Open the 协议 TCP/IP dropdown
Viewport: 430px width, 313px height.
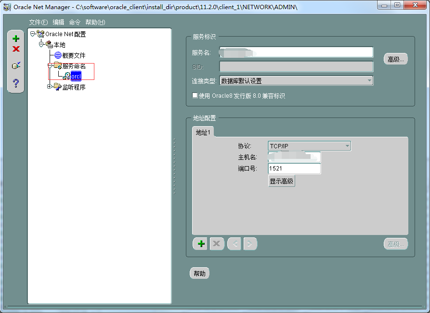click(x=348, y=146)
